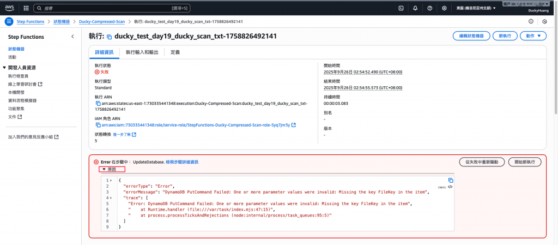558x245 pixels.
Task: Click the 開始新執行 button
Action: 525,162
